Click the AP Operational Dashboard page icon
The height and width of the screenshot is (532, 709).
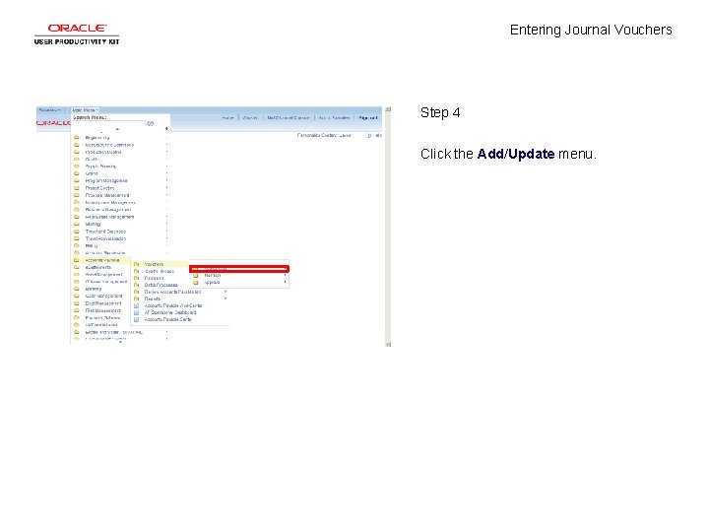click(x=137, y=312)
